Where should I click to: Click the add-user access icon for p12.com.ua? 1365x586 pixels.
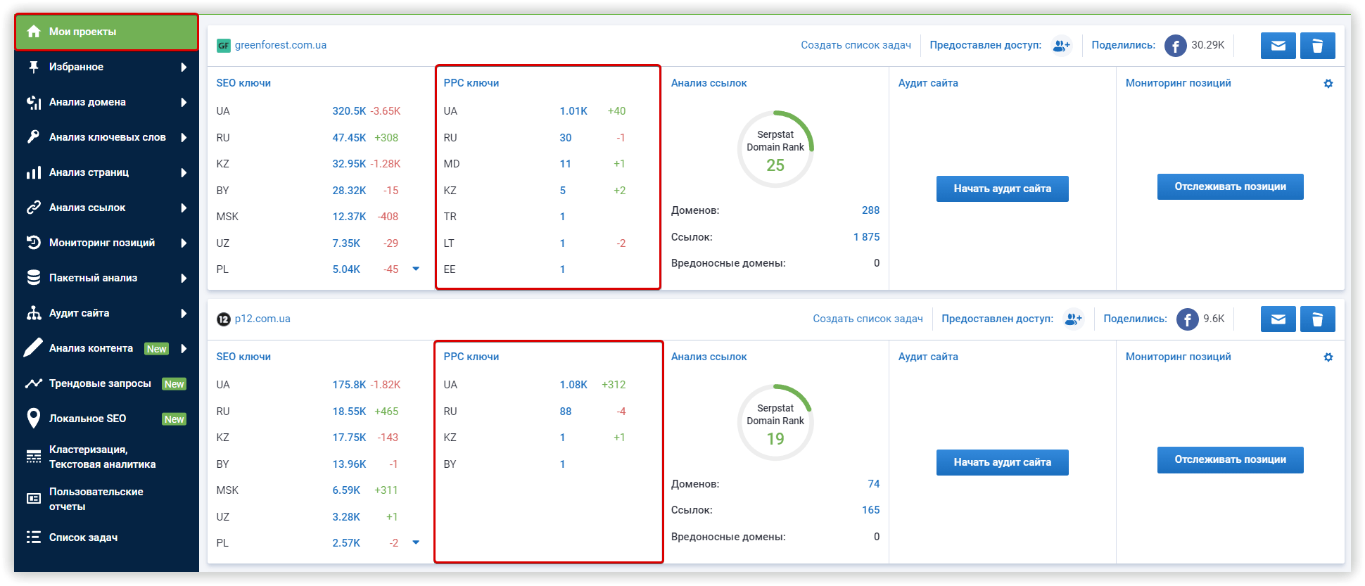pos(1073,319)
